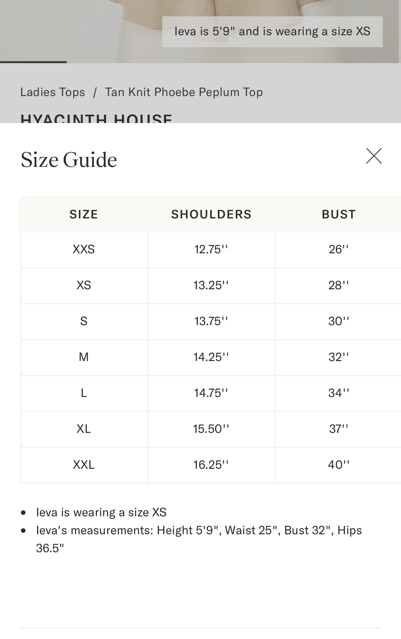401x639 pixels.
Task: Click the M size cell
Action: pos(84,357)
